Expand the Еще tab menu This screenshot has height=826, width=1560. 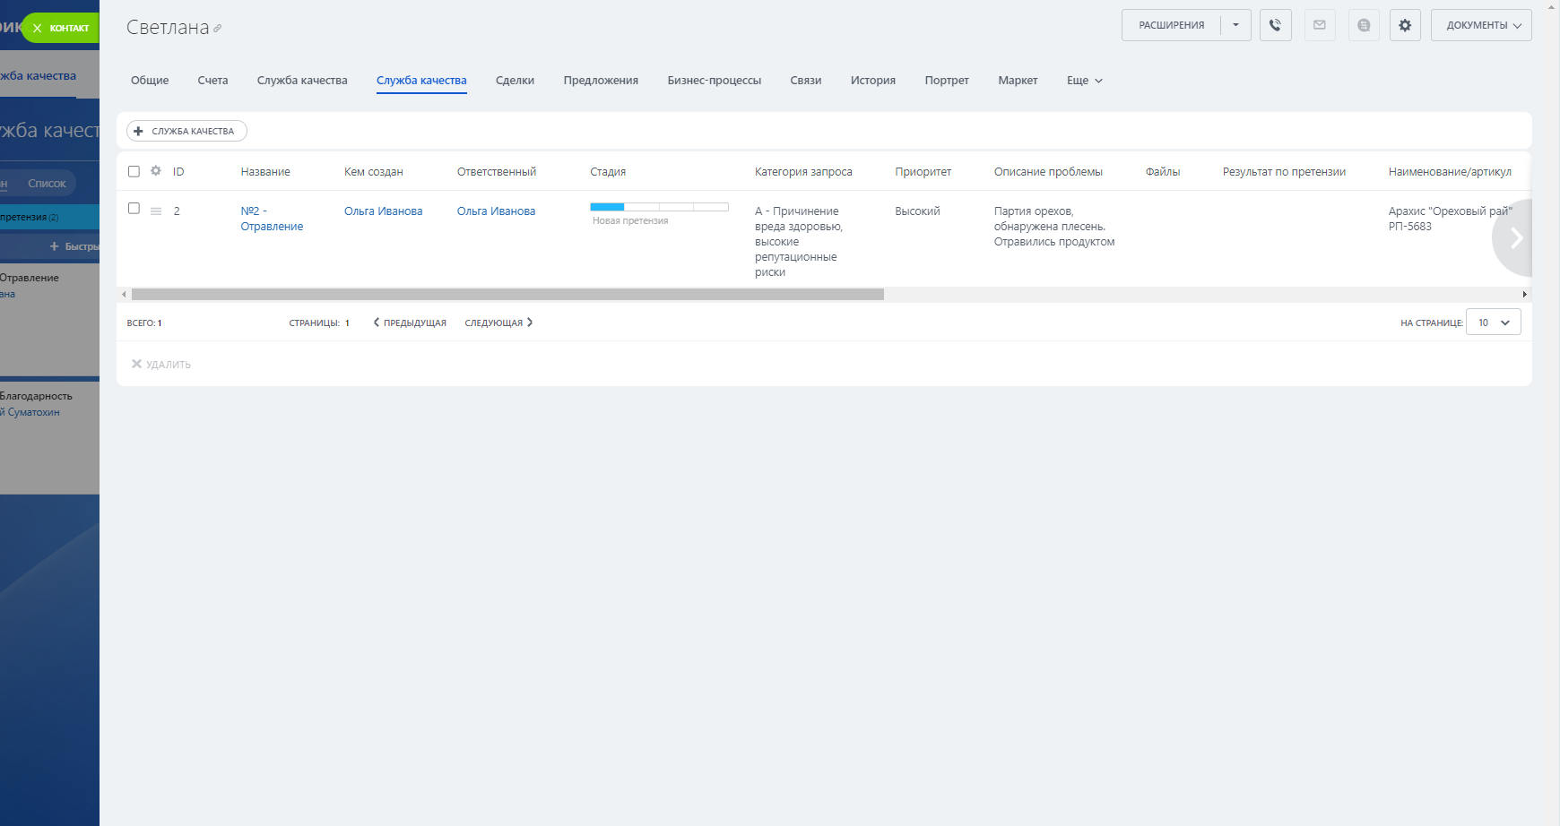tap(1084, 81)
